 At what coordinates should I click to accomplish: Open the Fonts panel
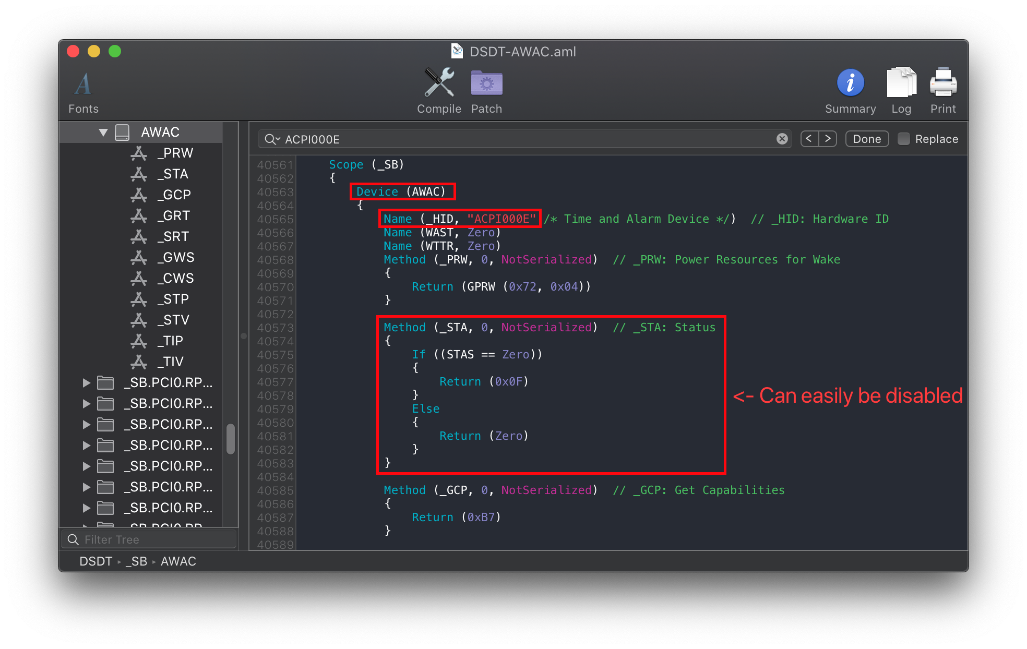tap(83, 89)
